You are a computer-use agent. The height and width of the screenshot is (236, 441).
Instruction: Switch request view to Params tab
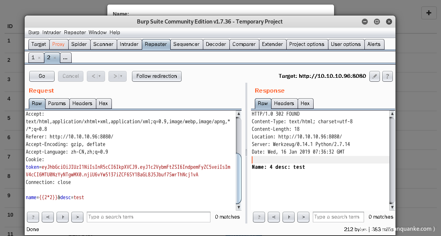tap(57, 104)
